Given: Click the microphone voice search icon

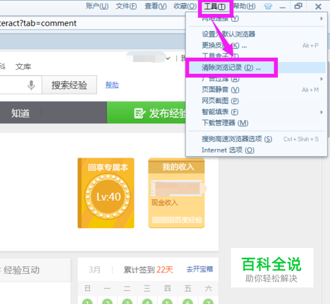Looking at the screenshot, I should click(31, 85).
